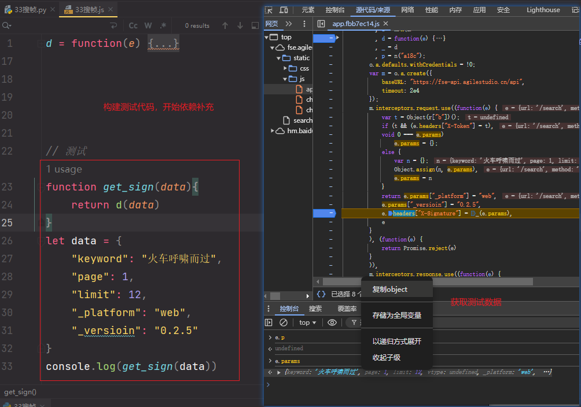Open search history magnifier dropdown in editor
The image size is (581, 407).
pyautogui.click(x=7, y=25)
